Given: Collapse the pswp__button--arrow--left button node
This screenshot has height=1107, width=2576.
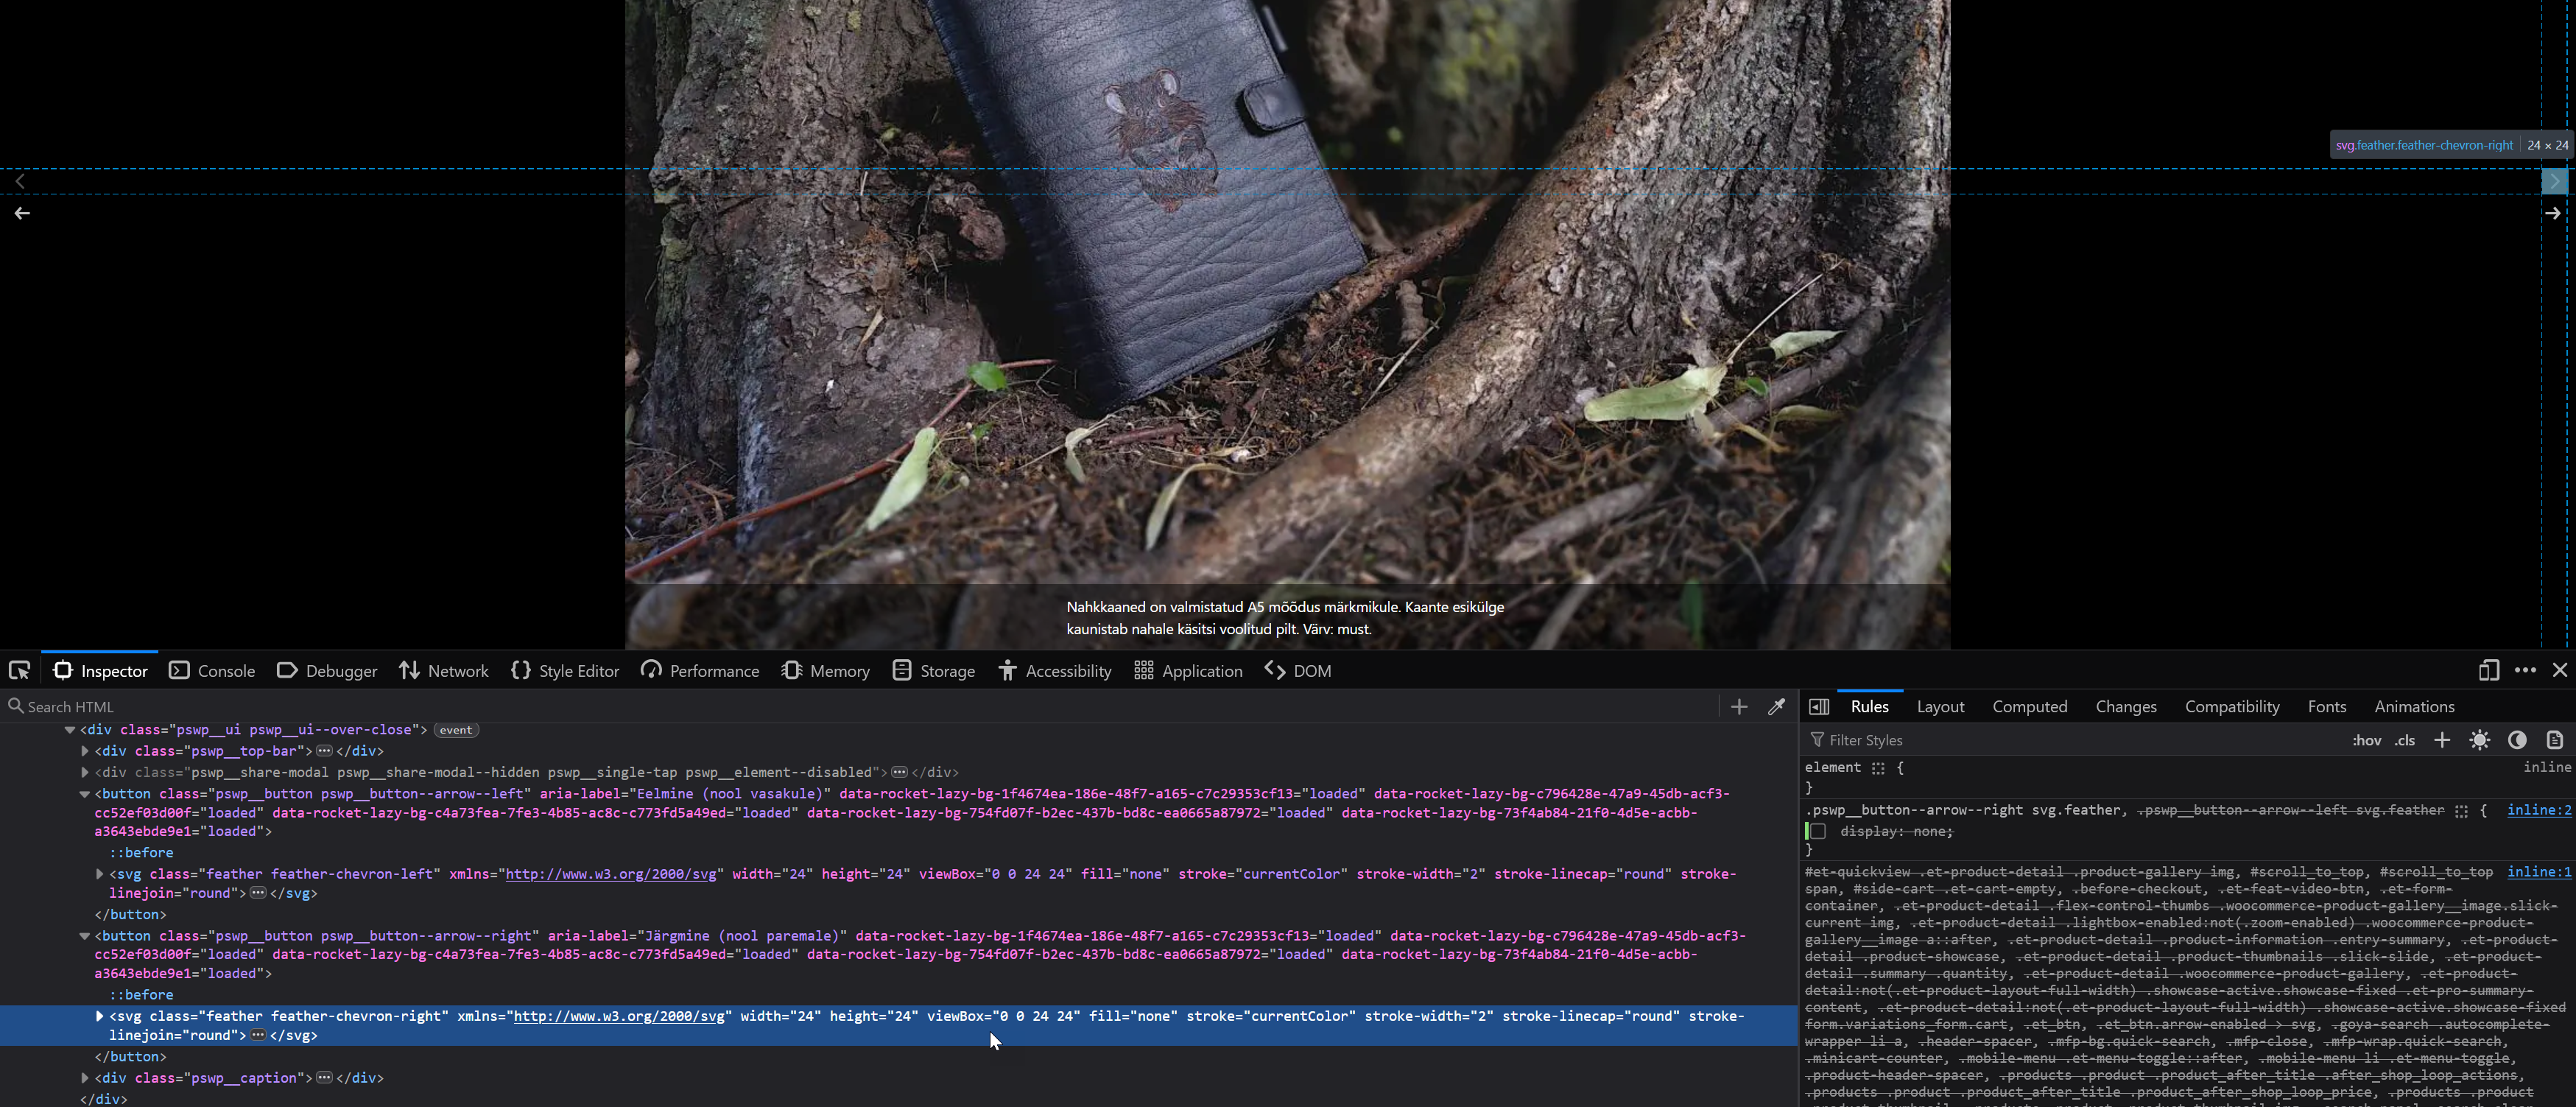Looking at the screenshot, I should click(85, 794).
